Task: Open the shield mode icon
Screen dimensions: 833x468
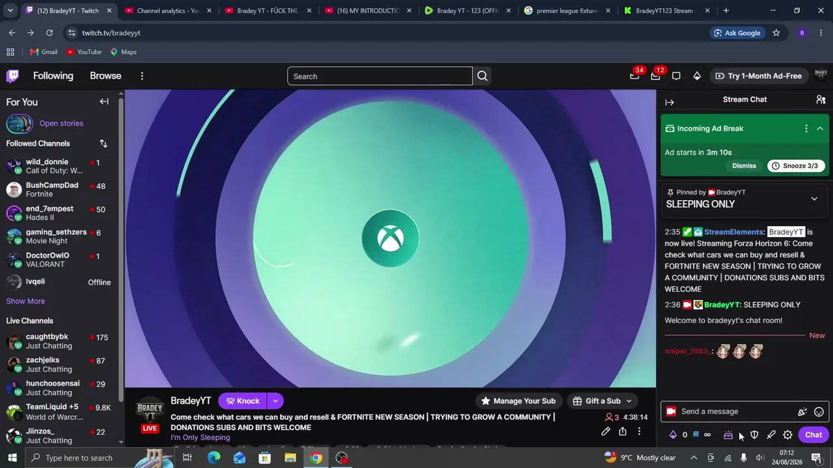Action: [x=754, y=435]
